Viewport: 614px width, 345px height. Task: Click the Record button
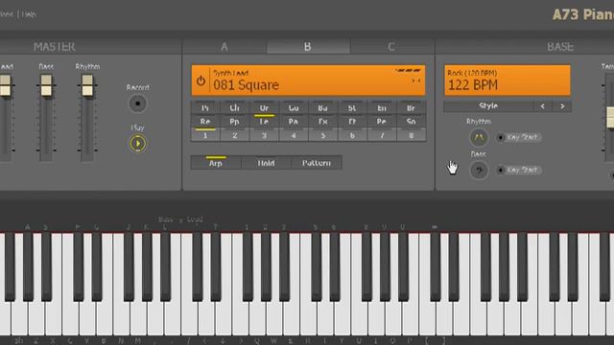(x=137, y=103)
